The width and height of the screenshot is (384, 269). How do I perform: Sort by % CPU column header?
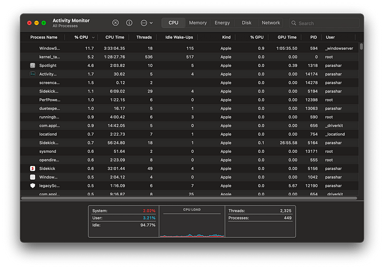pos(81,37)
